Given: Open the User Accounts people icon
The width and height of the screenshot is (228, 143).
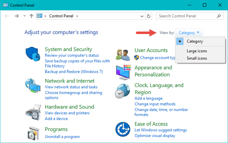Looking at the screenshot, I should pyautogui.click(x=123, y=54).
